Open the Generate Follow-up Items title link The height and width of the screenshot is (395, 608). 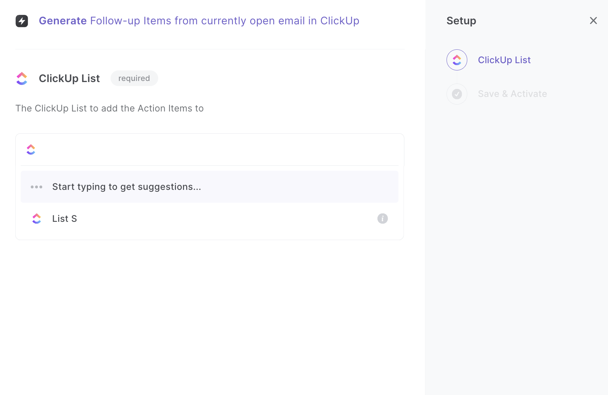coord(199,21)
